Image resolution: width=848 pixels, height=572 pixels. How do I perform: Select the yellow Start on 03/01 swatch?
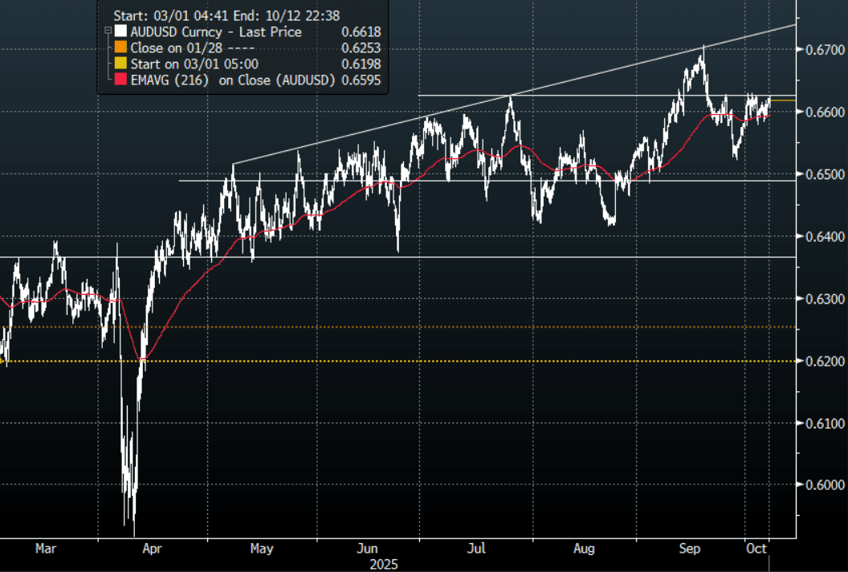(120, 64)
